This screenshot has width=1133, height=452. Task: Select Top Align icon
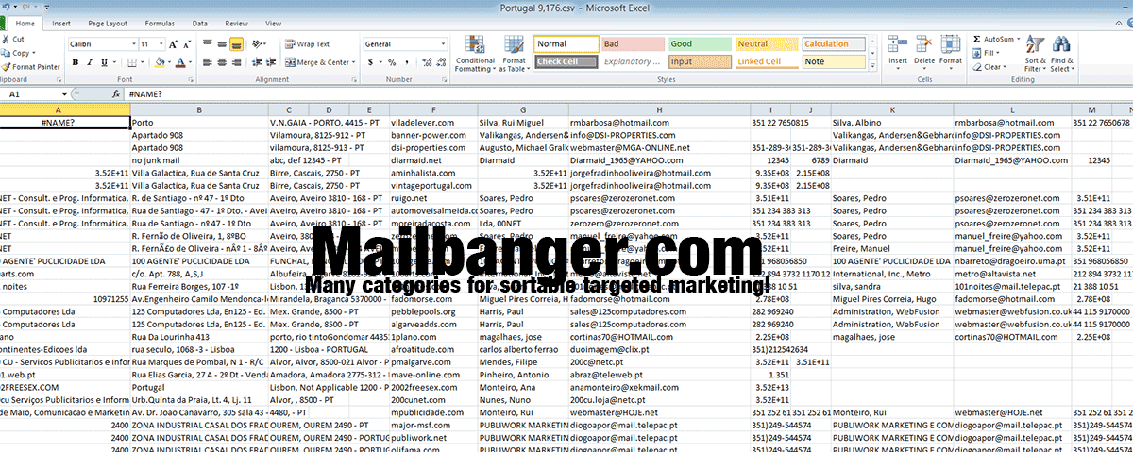pos(207,44)
